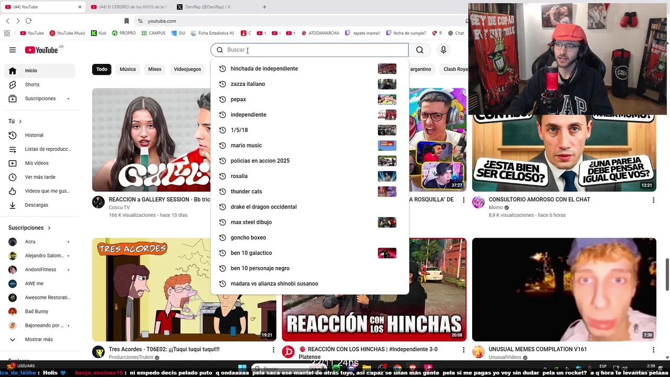
Task: Choose suggestion 'pepax'
Action: coord(309,99)
